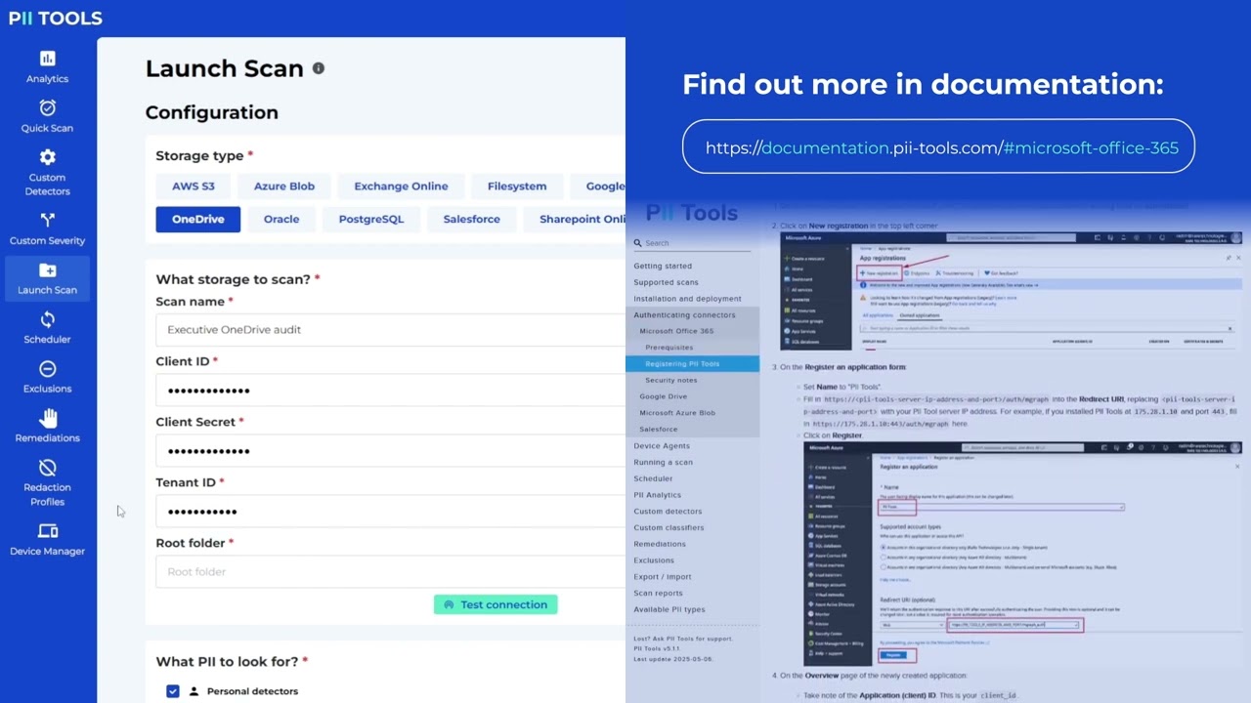Open the Analytics sidebar icon

tap(47, 59)
